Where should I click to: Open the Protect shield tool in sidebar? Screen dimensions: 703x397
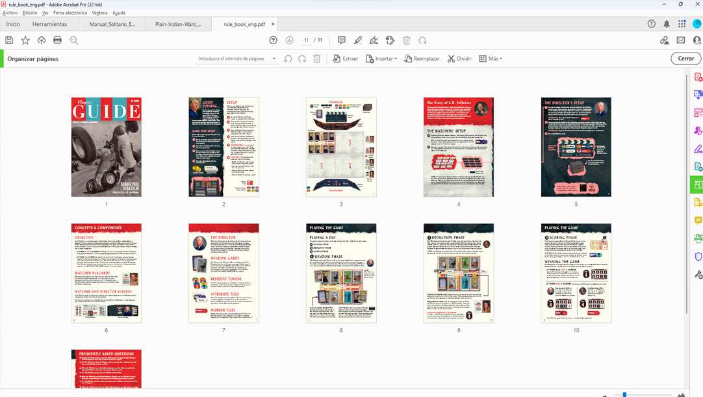698,257
